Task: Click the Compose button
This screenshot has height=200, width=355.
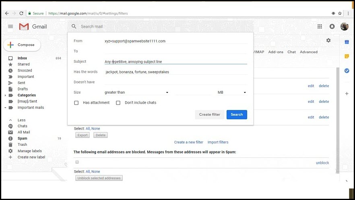Action: click(22, 45)
